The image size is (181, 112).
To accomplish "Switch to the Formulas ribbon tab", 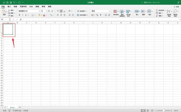I will 31,7.
